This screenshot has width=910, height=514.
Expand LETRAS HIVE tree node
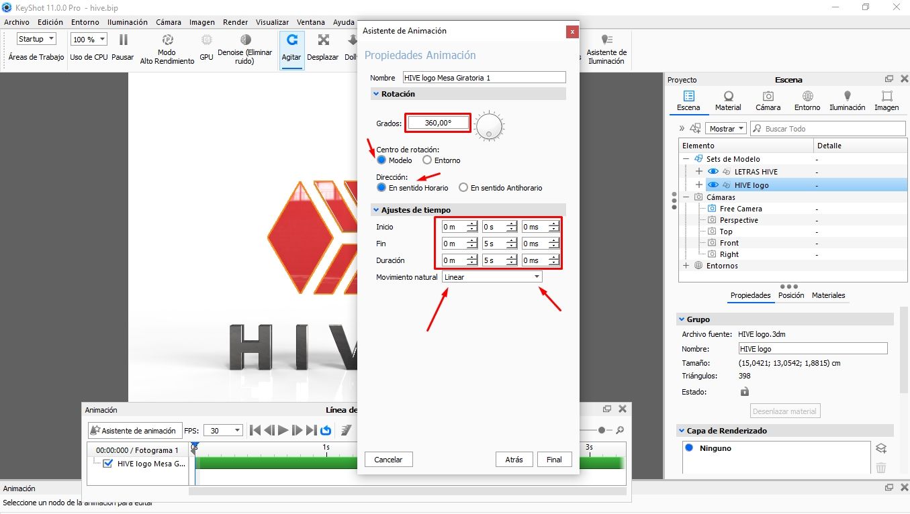click(x=699, y=172)
